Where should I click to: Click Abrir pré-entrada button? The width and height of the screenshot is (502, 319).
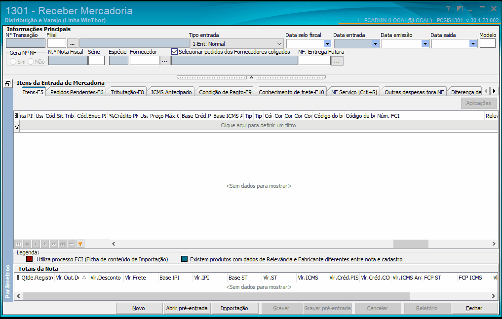pyautogui.click(x=187, y=308)
